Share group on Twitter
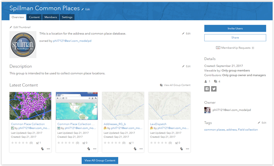This screenshot has height=166, width=274. point(214,89)
